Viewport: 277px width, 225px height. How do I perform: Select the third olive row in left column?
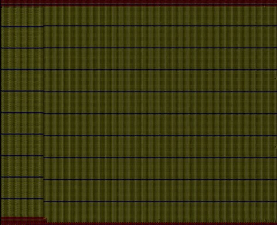click(x=22, y=59)
